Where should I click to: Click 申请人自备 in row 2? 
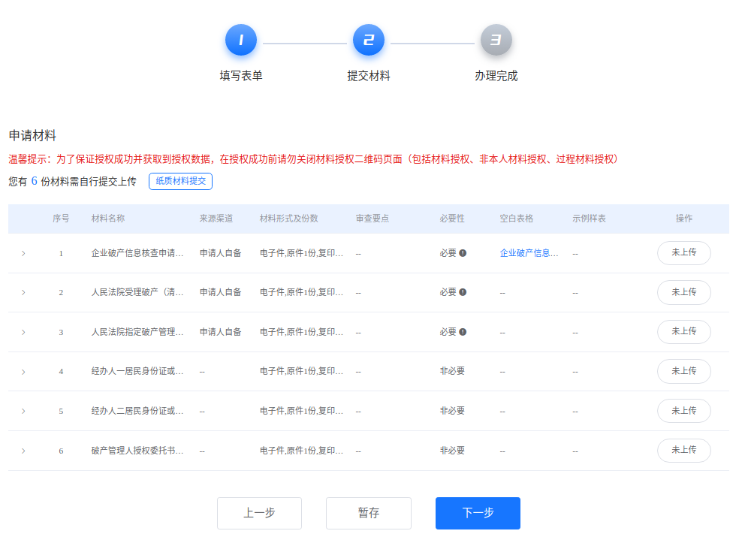tap(221, 292)
